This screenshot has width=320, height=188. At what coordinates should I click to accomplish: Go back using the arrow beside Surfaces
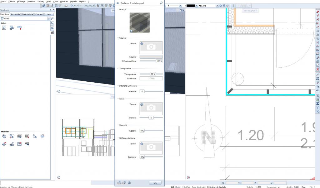[118, 3]
